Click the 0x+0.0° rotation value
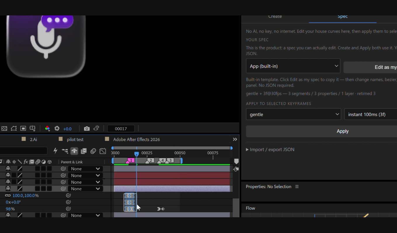Viewport: 397px width, 233px height. coord(13,202)
